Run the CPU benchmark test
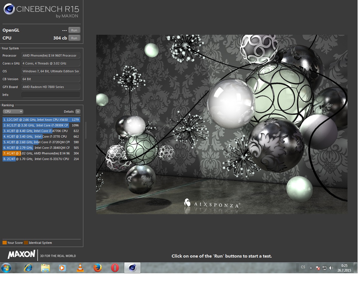Screen dimensions: 359x287 click(74, 38)
